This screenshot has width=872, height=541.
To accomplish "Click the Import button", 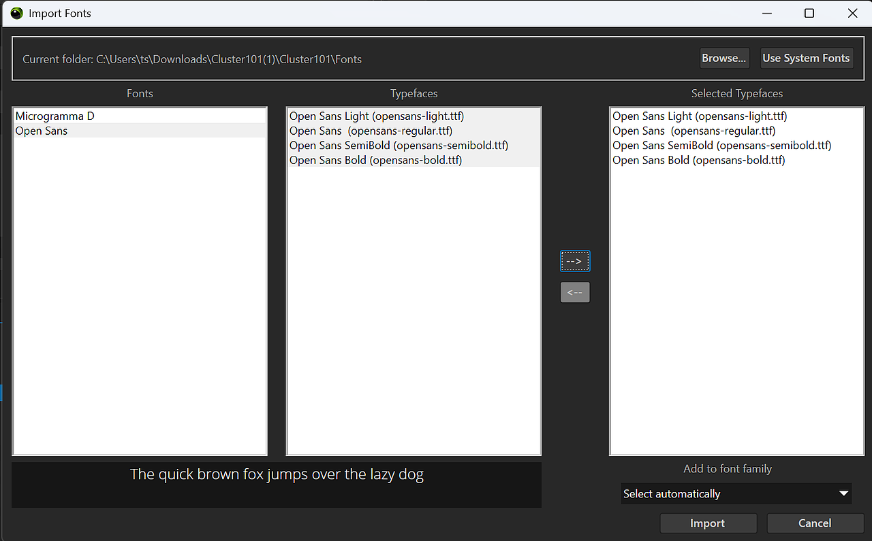I will point(708,523).
